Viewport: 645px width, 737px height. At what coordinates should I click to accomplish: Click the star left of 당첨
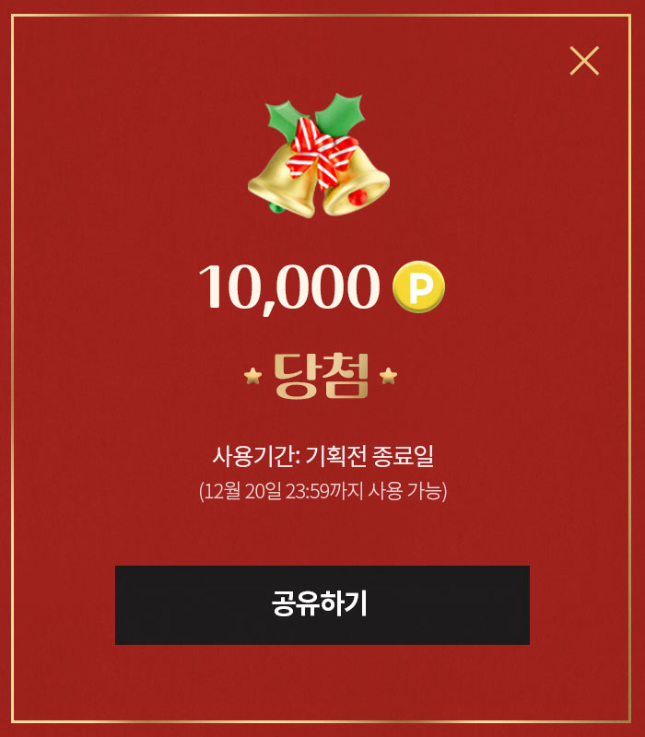point(252,376)
